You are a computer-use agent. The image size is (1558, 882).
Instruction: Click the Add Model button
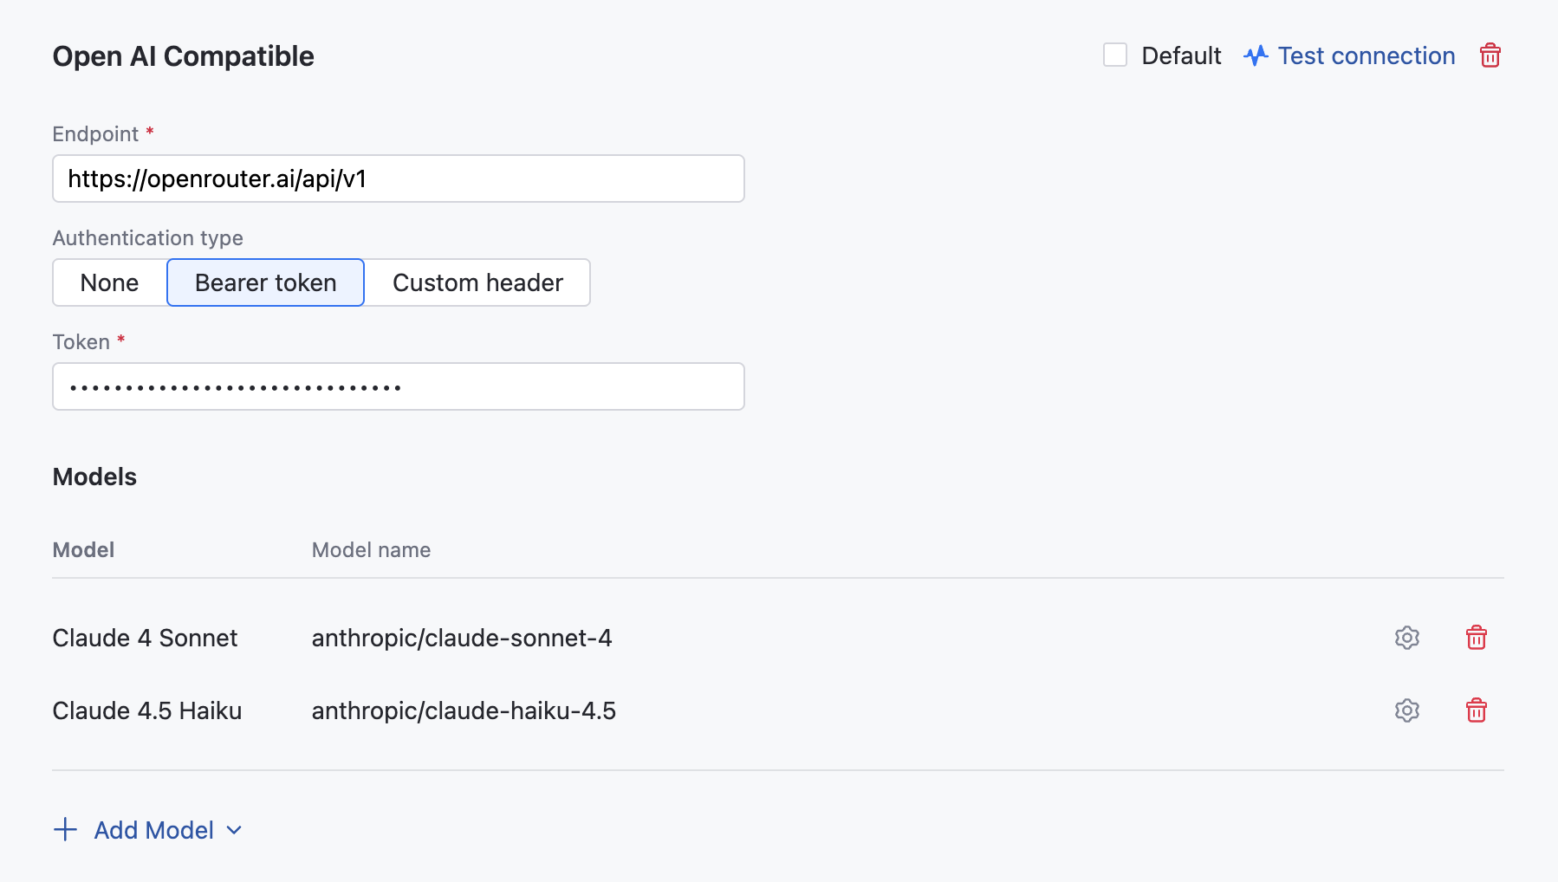coord(153,830)
